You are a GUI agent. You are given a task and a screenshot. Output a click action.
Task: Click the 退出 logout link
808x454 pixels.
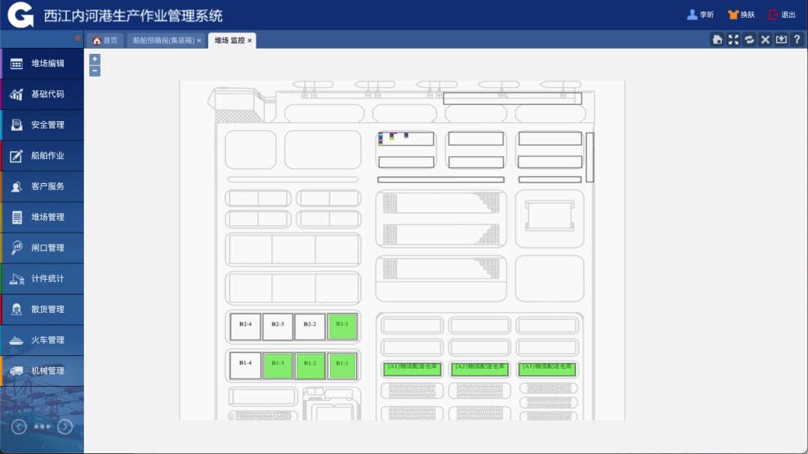[783, 15]
